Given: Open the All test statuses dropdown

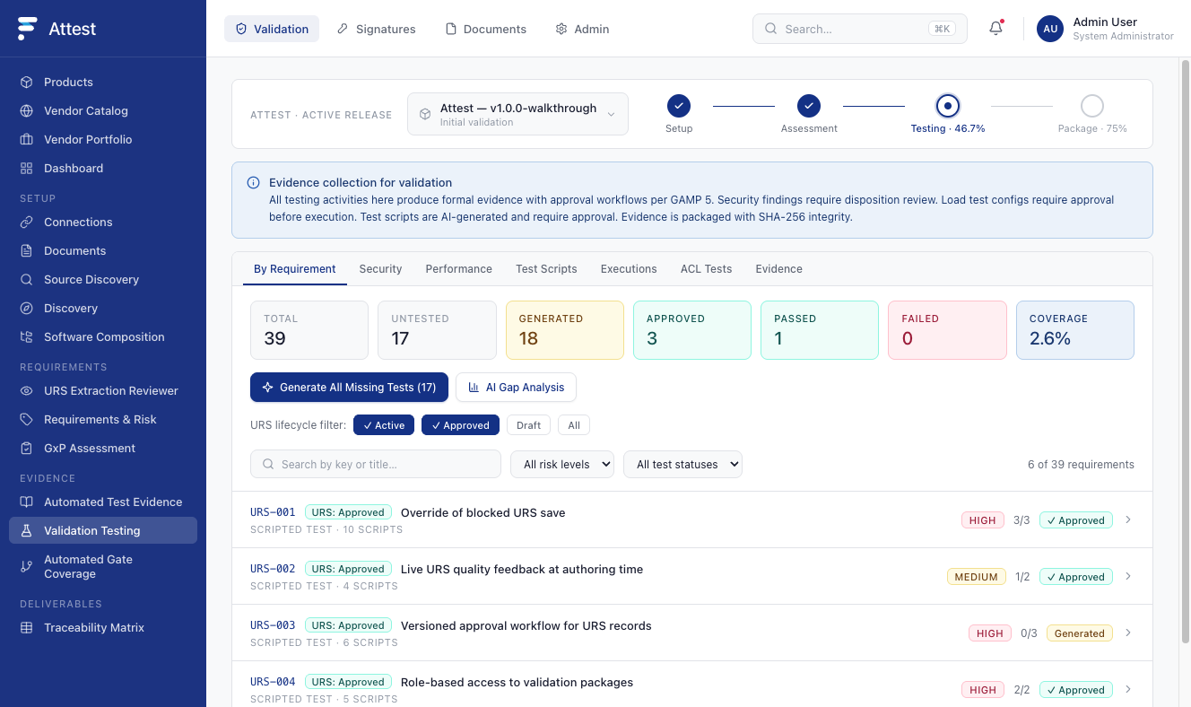Looking at the screenshot, I should tap(682, 464).
